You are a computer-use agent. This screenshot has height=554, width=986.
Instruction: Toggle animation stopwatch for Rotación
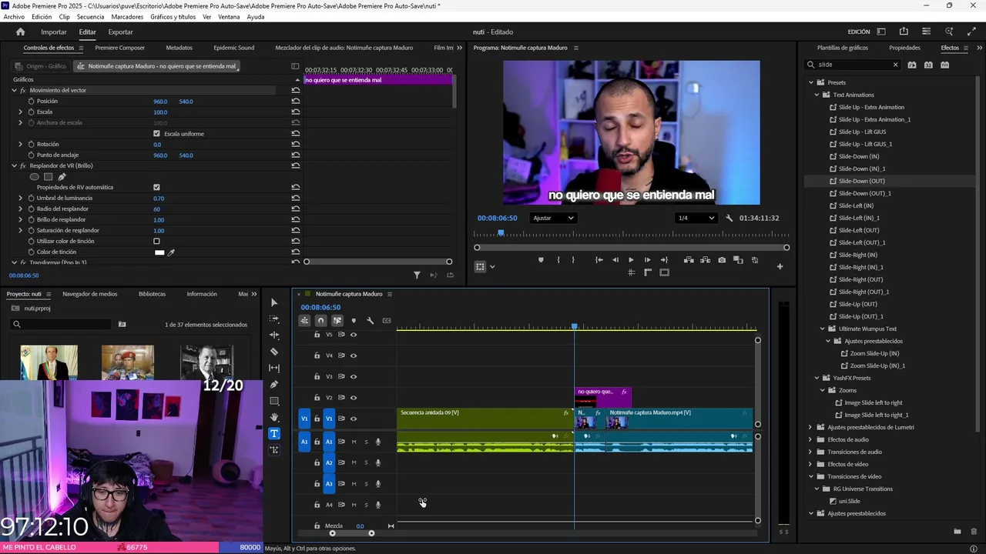(32, 145)
